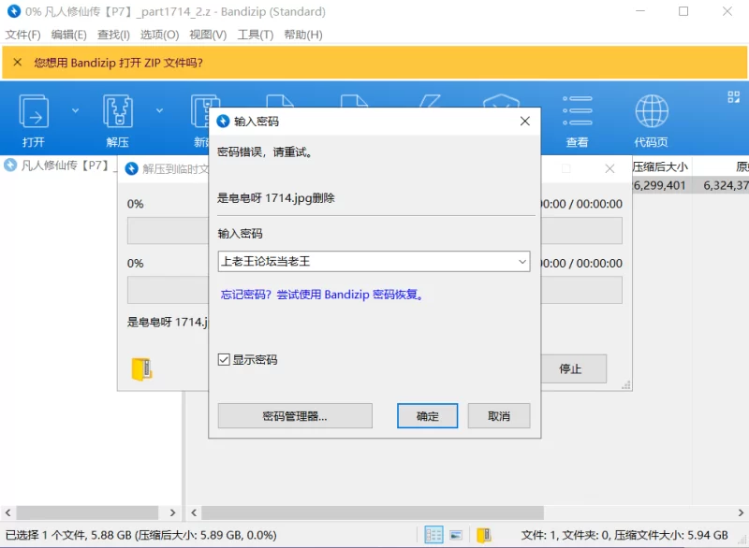The width and height of the screenshot is (749, 548).
Task: Switch to details list view in status bar
Action: click(433, 535)
